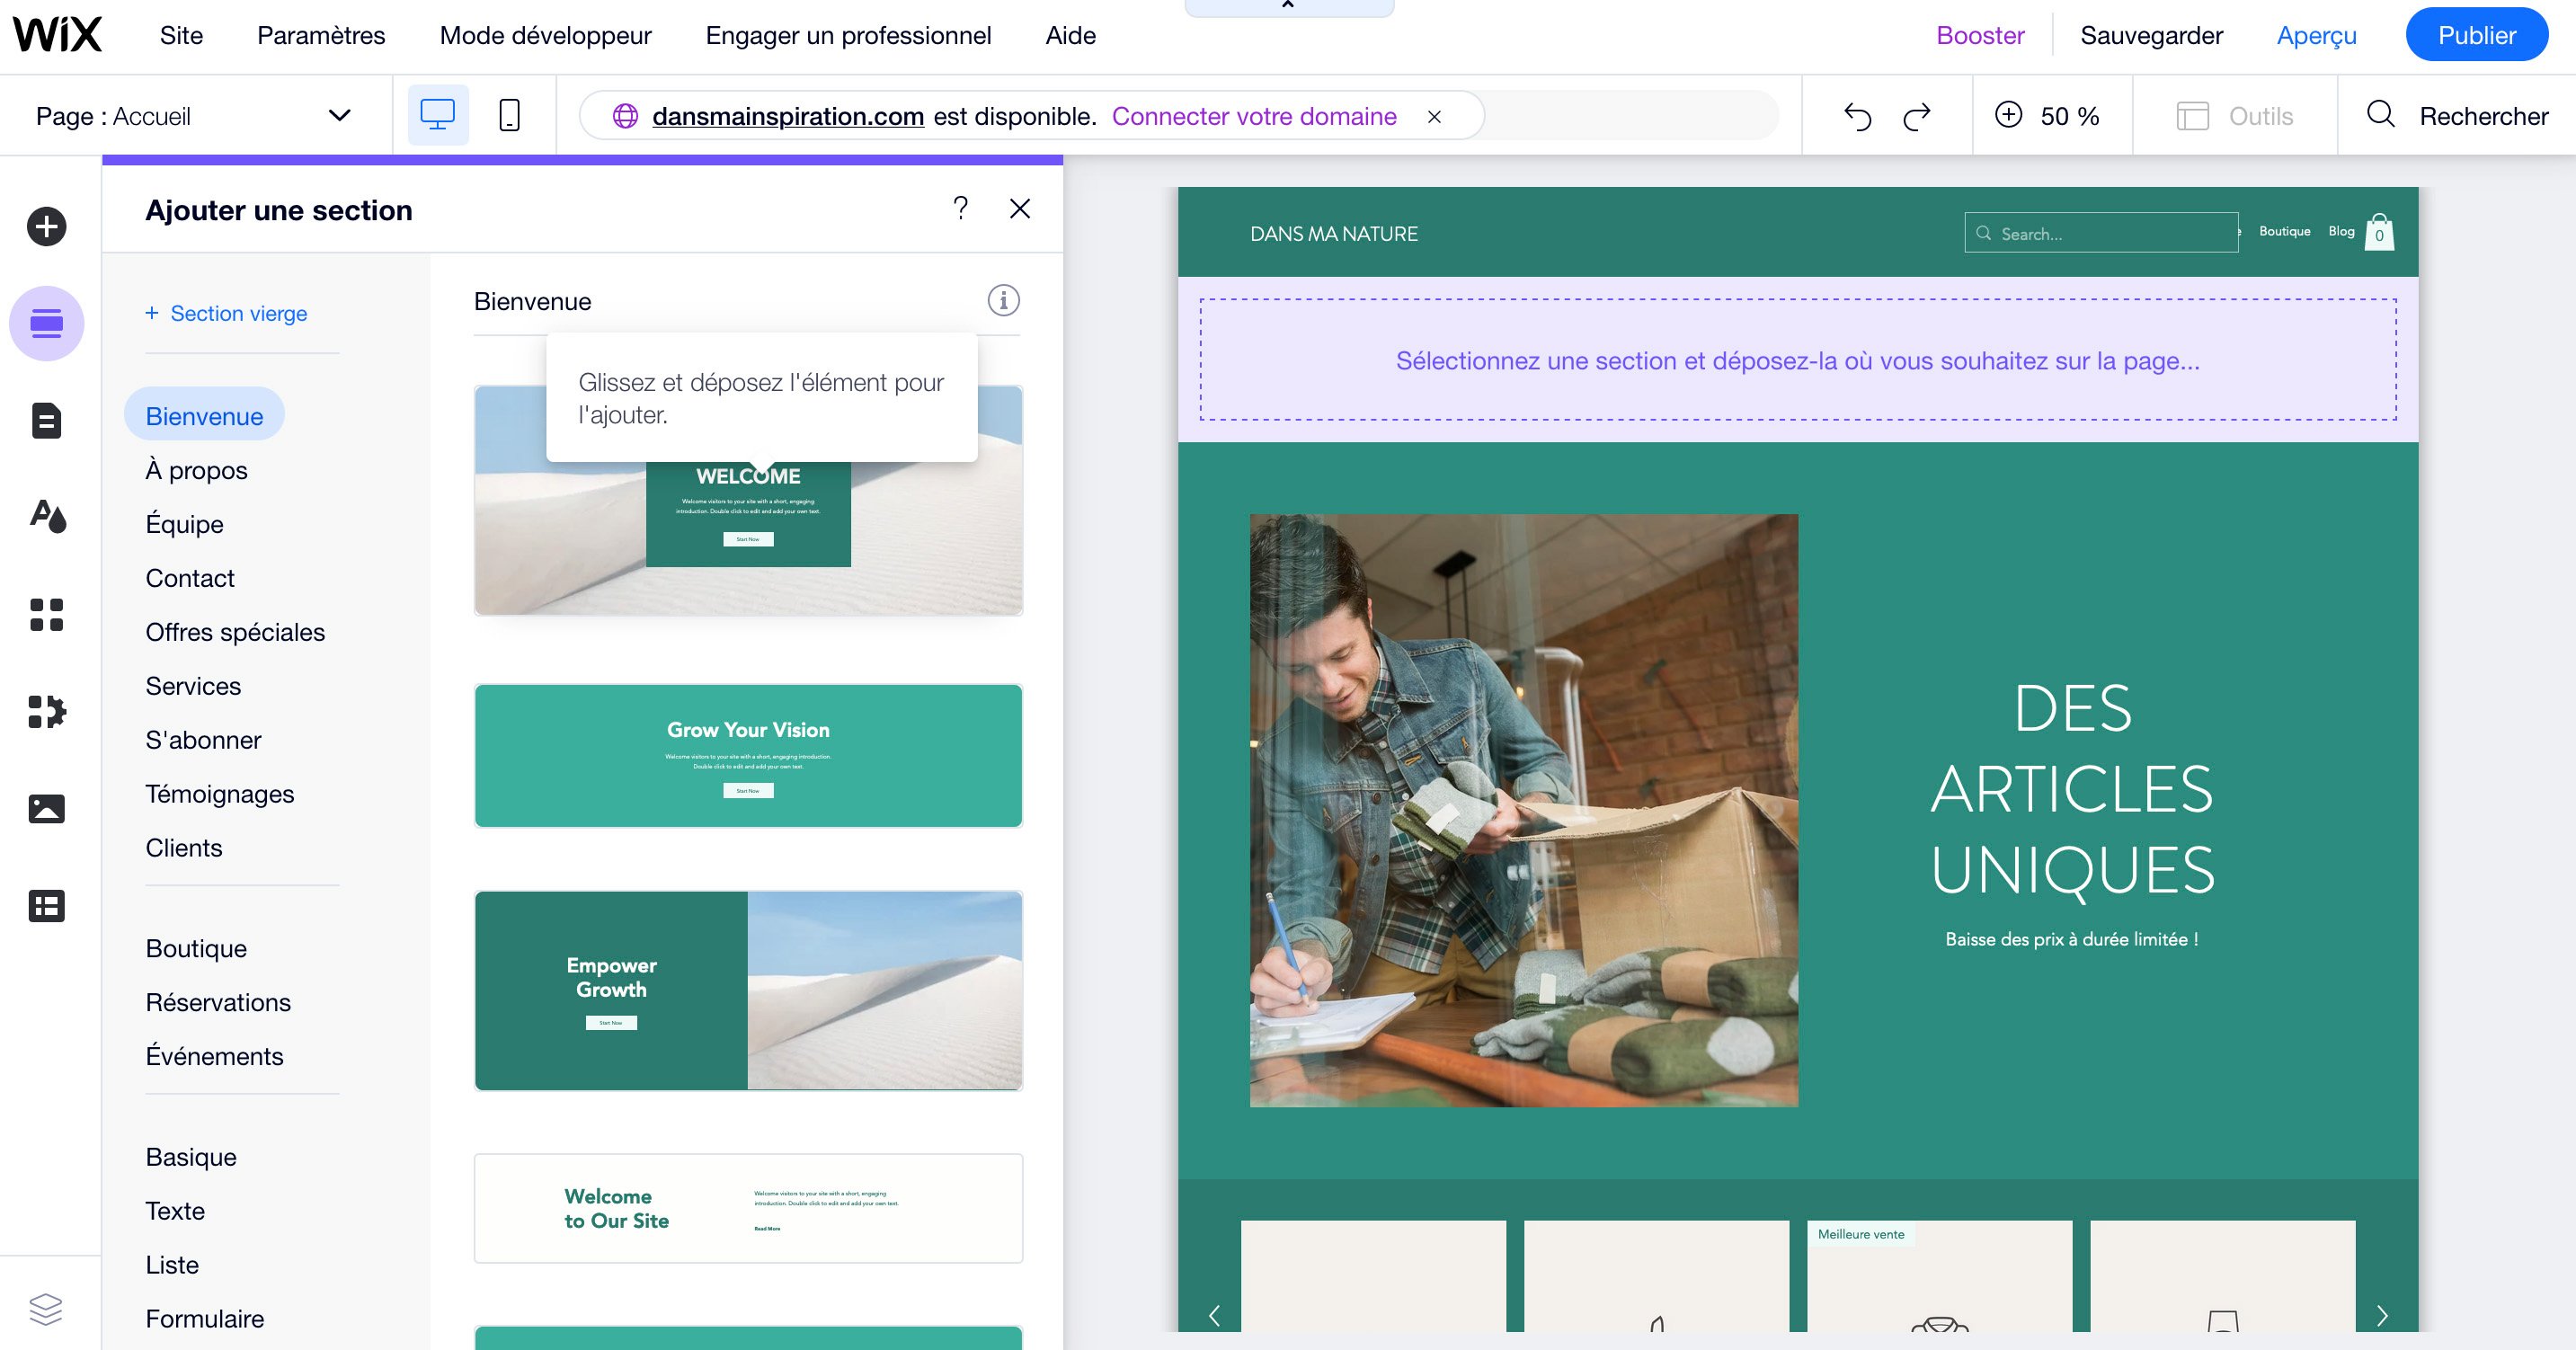
Task: Open the Paramètres menu
Action: [x=321, y=35]
